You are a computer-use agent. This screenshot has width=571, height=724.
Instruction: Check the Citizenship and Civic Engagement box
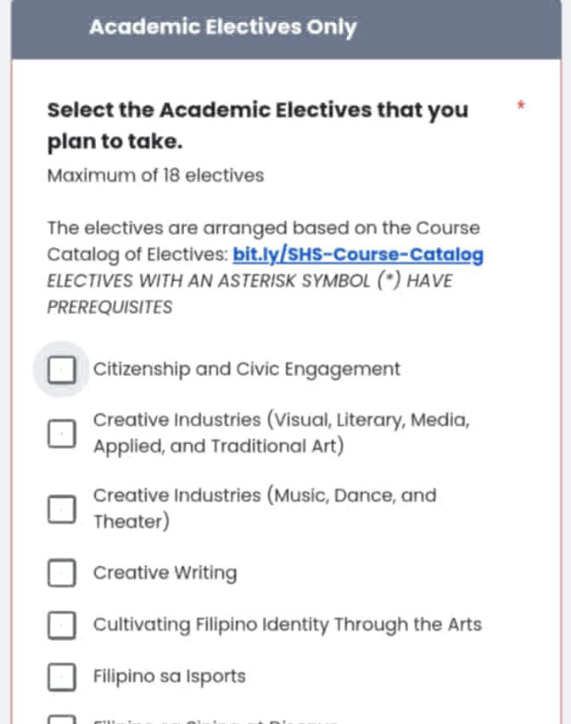(61, 369)
